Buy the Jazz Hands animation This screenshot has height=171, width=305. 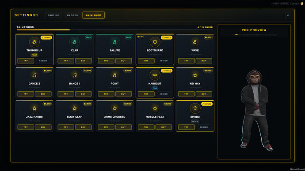coord(43,127)
